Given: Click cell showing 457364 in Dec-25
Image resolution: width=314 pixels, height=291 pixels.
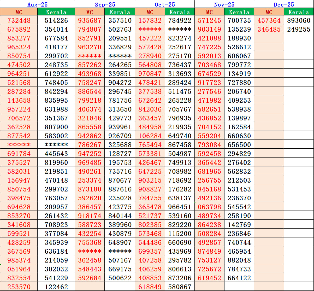Looking at the screenshot, I should coord(269,21).
